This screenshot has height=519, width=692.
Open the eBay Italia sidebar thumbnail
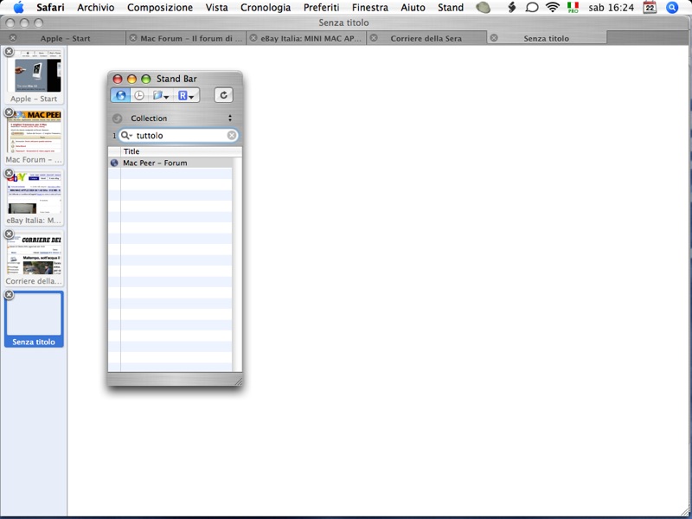(34, 197)
